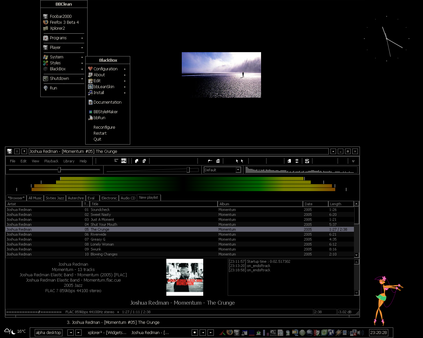
Task: Select the playlist row "Sweet Nasty"
Action: pyautogui.click(x=180, y=215)
